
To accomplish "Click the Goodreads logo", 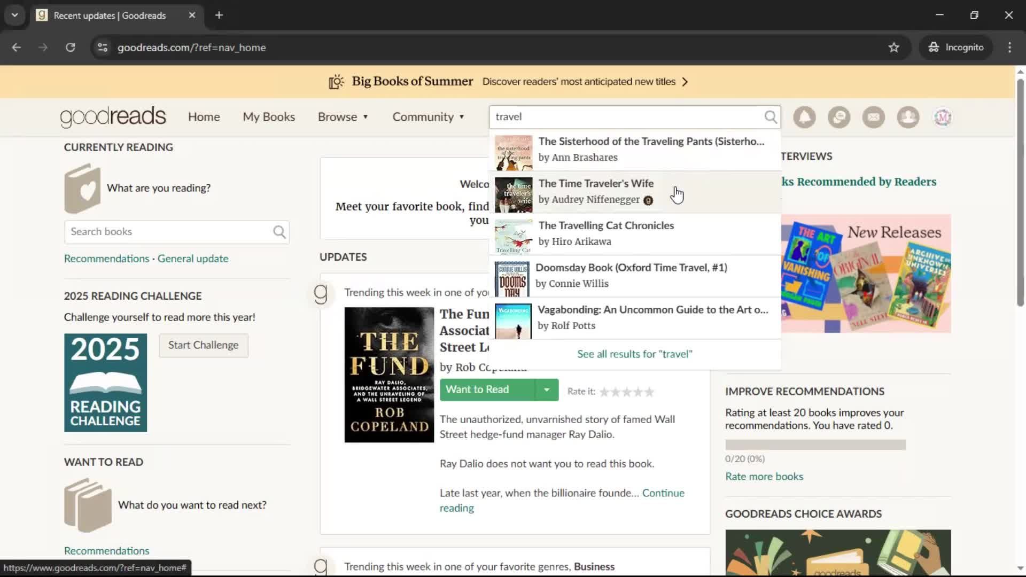I will coord(113,117).
